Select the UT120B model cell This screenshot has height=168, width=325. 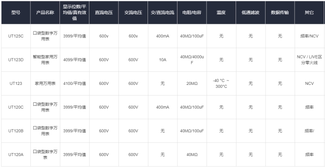[16, 131]
